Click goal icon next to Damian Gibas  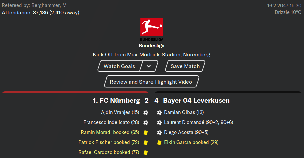tap(159, 112)
